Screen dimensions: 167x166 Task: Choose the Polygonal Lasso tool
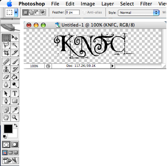click(6, 45)
